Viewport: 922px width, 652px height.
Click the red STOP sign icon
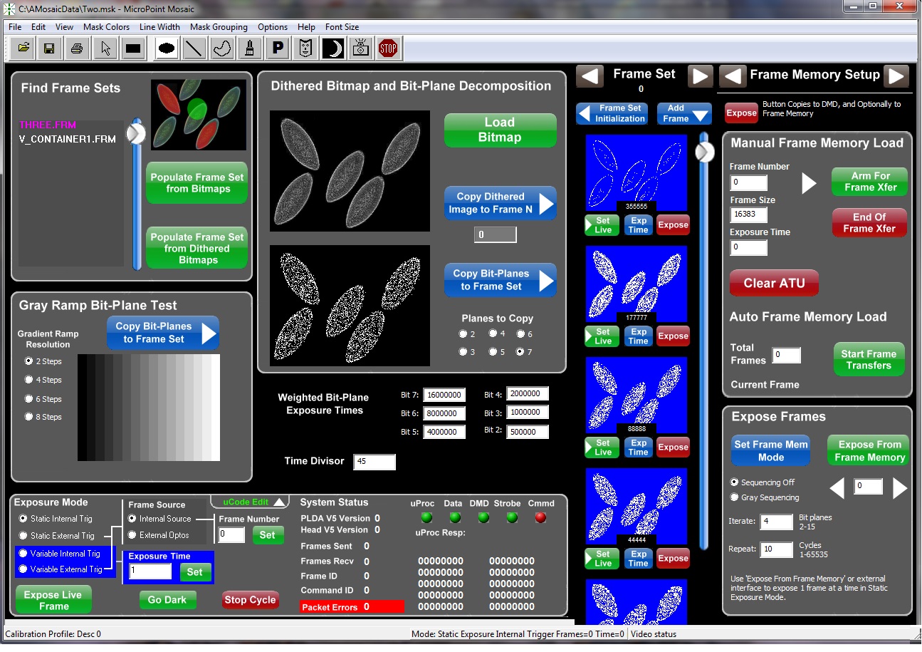388,48
